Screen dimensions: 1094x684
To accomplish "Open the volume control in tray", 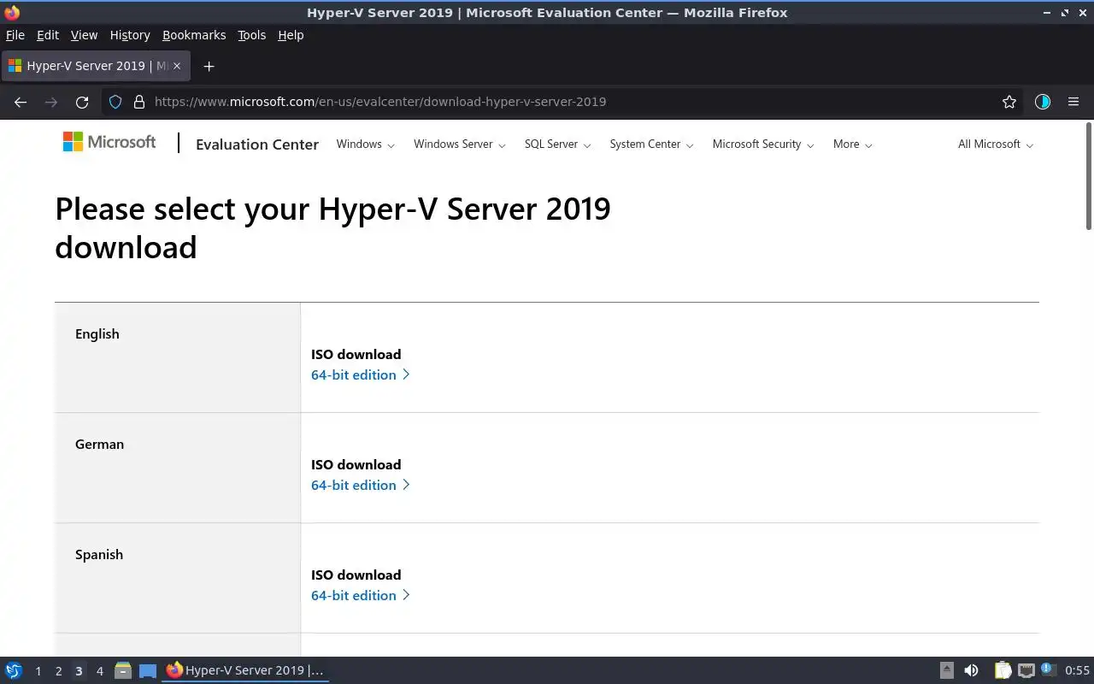I will [971, 670].
